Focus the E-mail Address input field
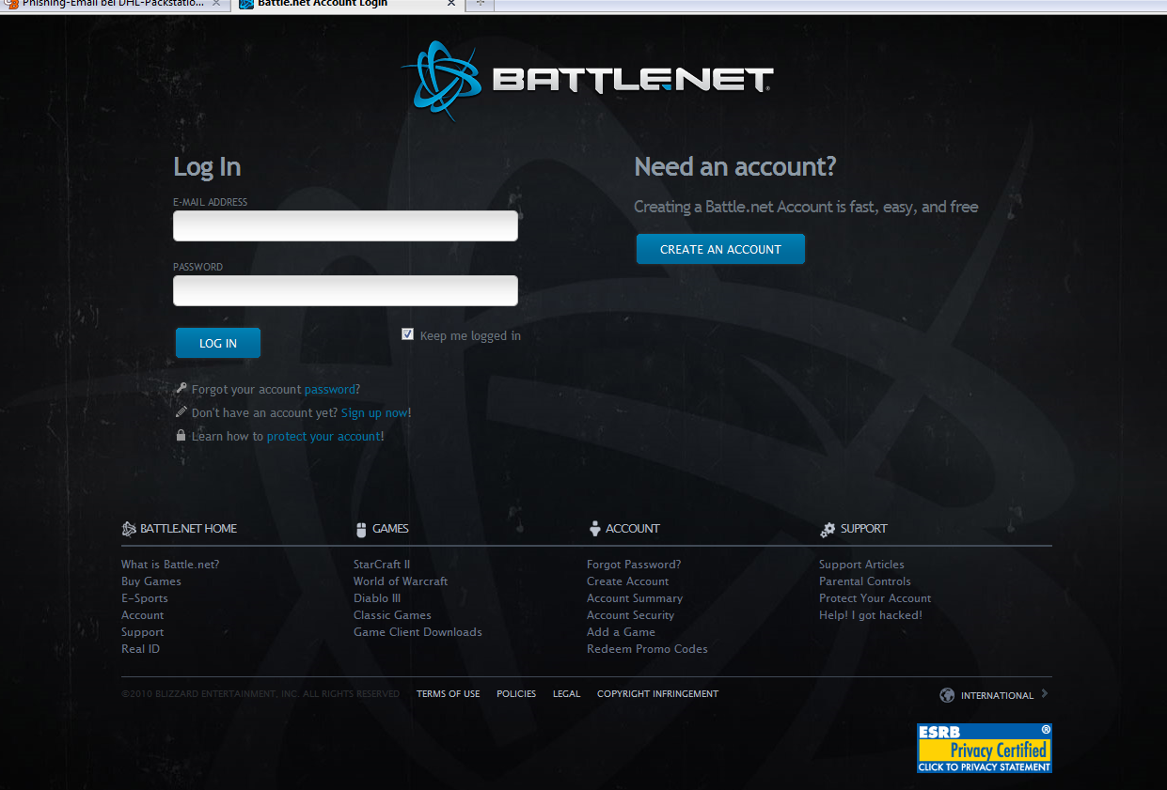 pyautogui.click(x=345, y=225)
